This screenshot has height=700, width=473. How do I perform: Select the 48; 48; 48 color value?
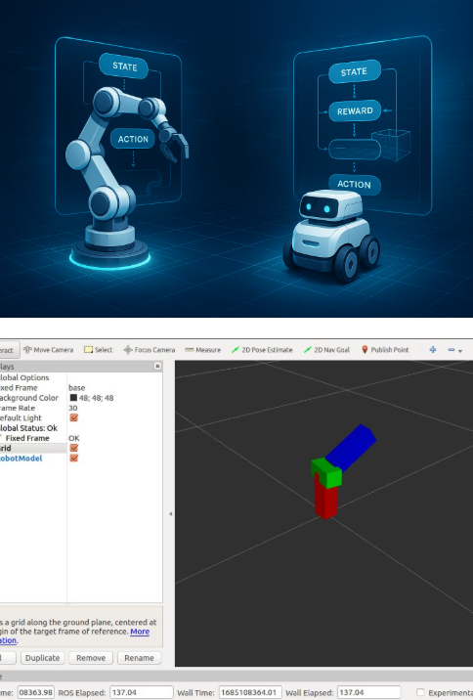pyautogui.click(x=96, y=397)
